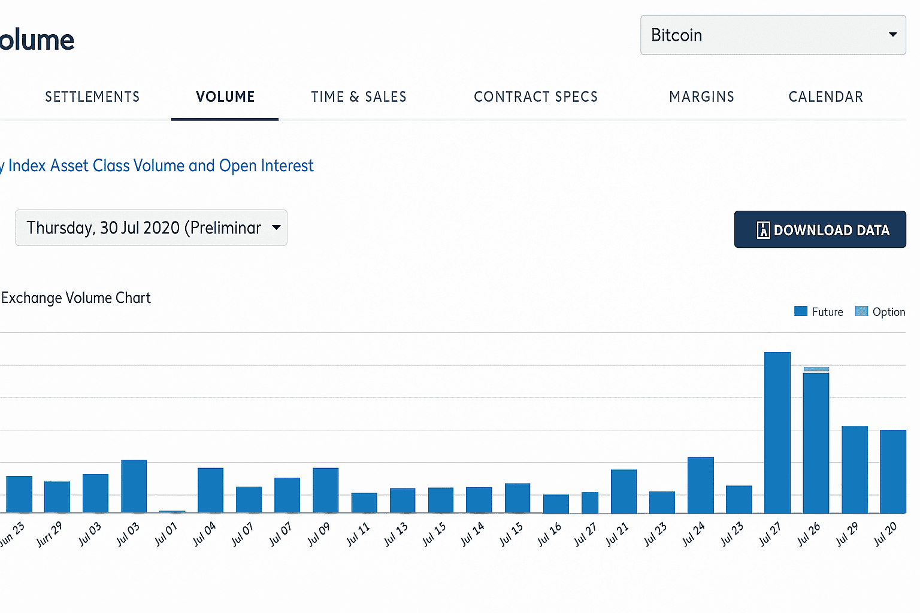
Task: Click the download icon in Download Data
Action: point(763,230)
